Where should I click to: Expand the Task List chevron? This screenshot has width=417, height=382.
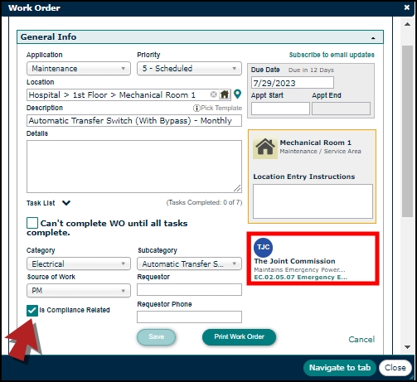tap(66, 203)
